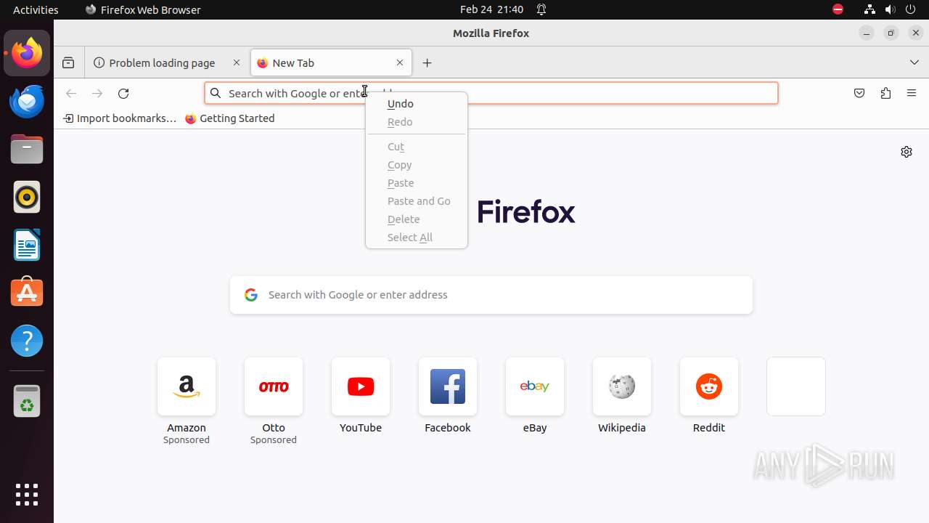929x523 pixels.
Task: Click the reload page button
Action: 123,93
